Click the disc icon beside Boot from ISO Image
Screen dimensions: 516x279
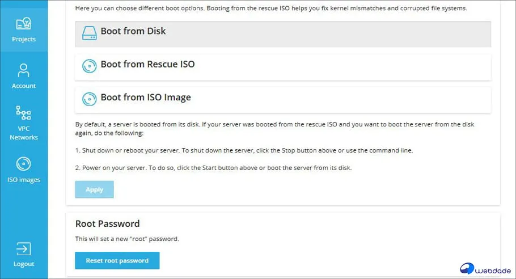90,99
